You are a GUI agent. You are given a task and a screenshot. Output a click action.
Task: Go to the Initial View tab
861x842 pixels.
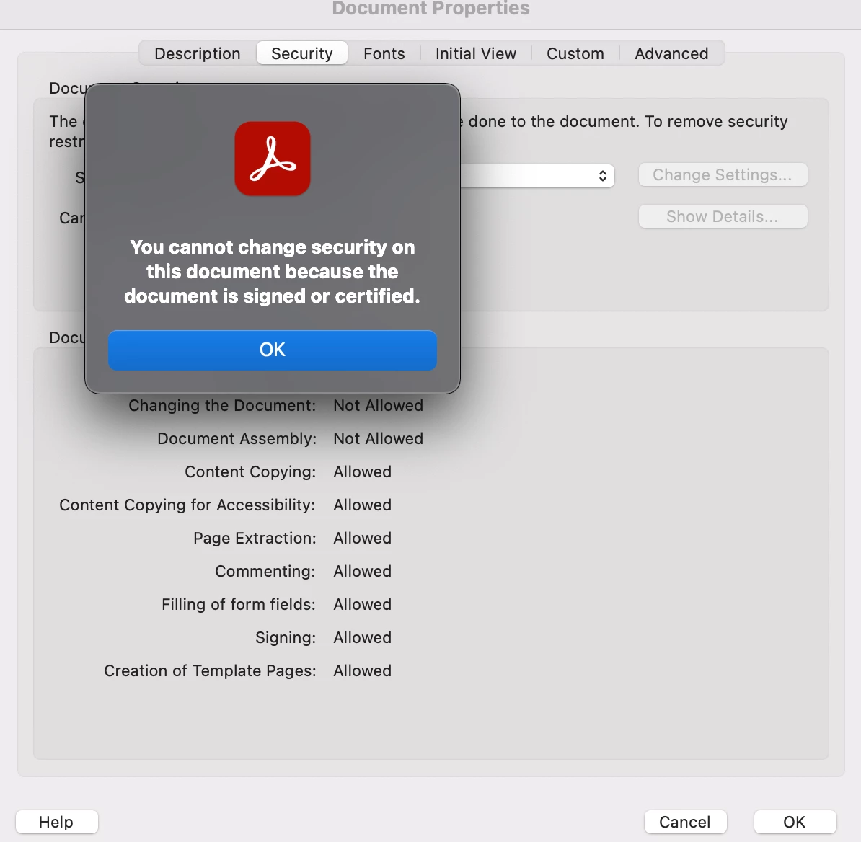point(475,53)
